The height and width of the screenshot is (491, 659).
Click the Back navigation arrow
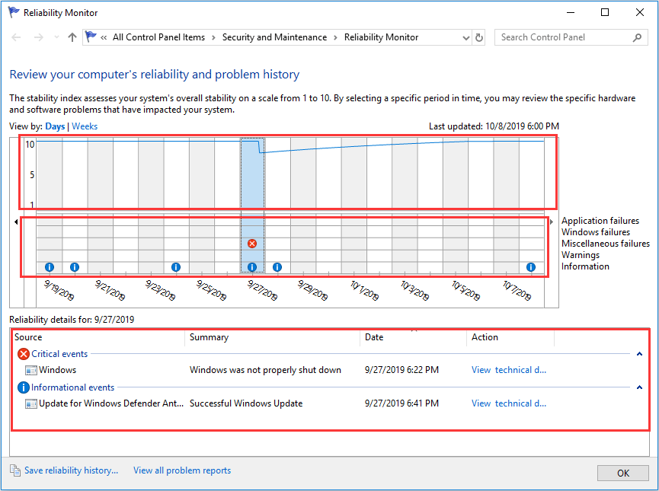point(16,37)
